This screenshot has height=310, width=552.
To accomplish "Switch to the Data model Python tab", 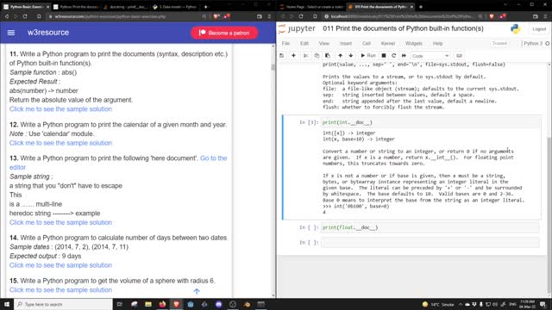I will (x=175, y=7).
